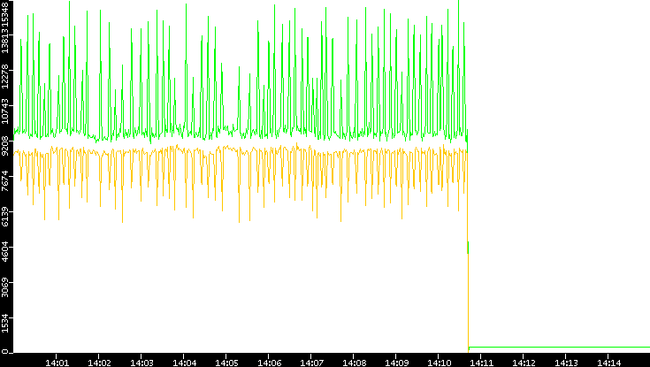The height and width of the screenshot is (367, 650).
Task: Click the 14:09 time axis label
Action: [x=396, y=363]
